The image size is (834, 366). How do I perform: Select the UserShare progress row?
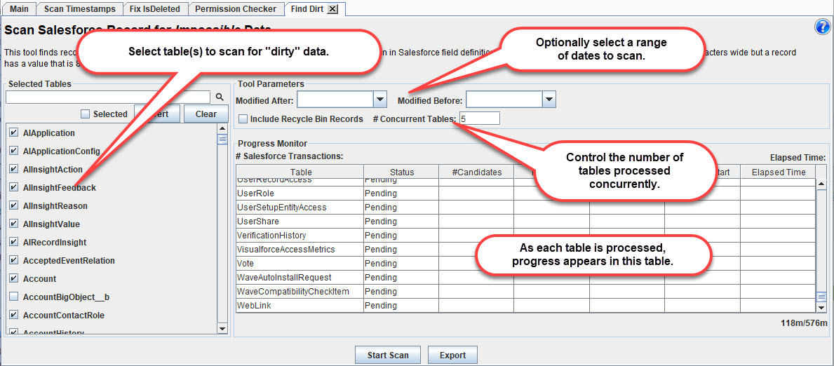pyautogui.click(x=525, y=221)
